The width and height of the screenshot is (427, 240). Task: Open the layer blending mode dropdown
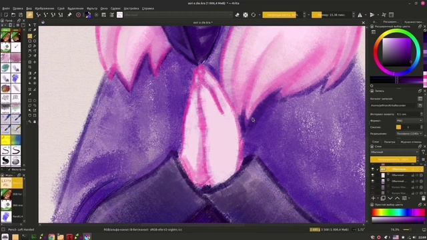(x=394, y=152)
